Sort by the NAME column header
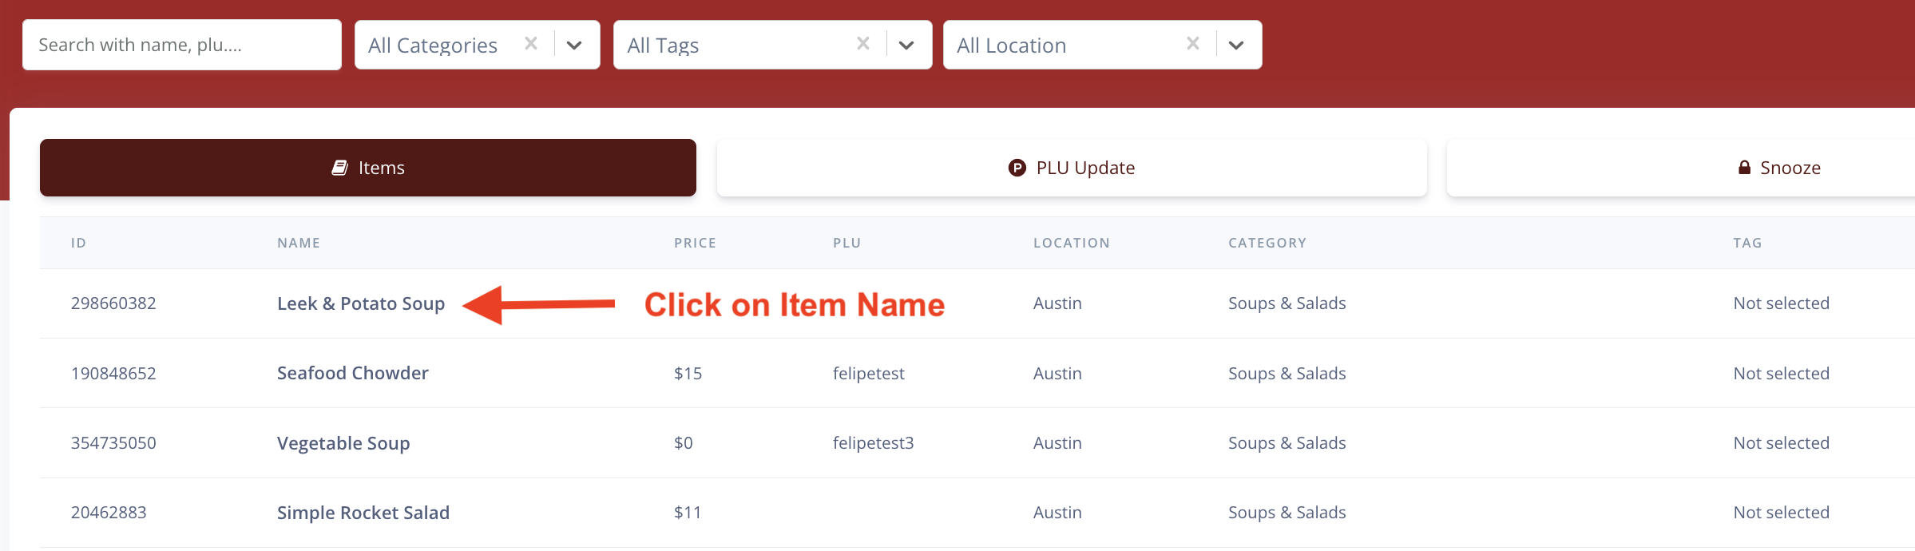Screen dimensions: 1915x551 coord(299,243)
